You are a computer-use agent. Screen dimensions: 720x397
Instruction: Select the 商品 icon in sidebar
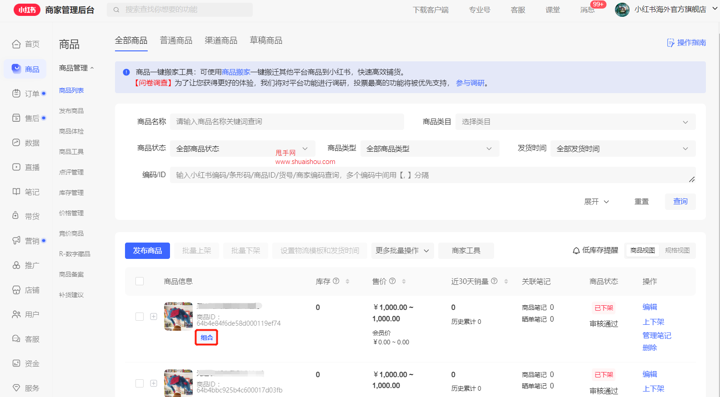(16, 69)
